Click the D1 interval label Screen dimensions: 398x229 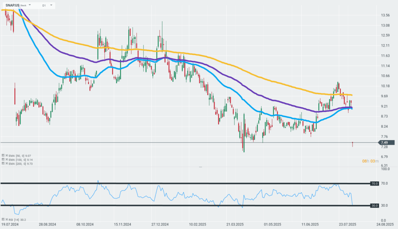(x=44, y=5)
